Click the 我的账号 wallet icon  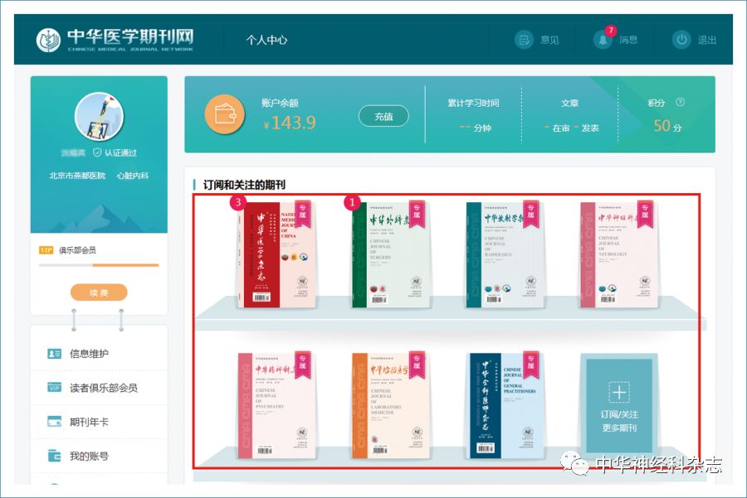pyautogui.click(x=54, y=456)
